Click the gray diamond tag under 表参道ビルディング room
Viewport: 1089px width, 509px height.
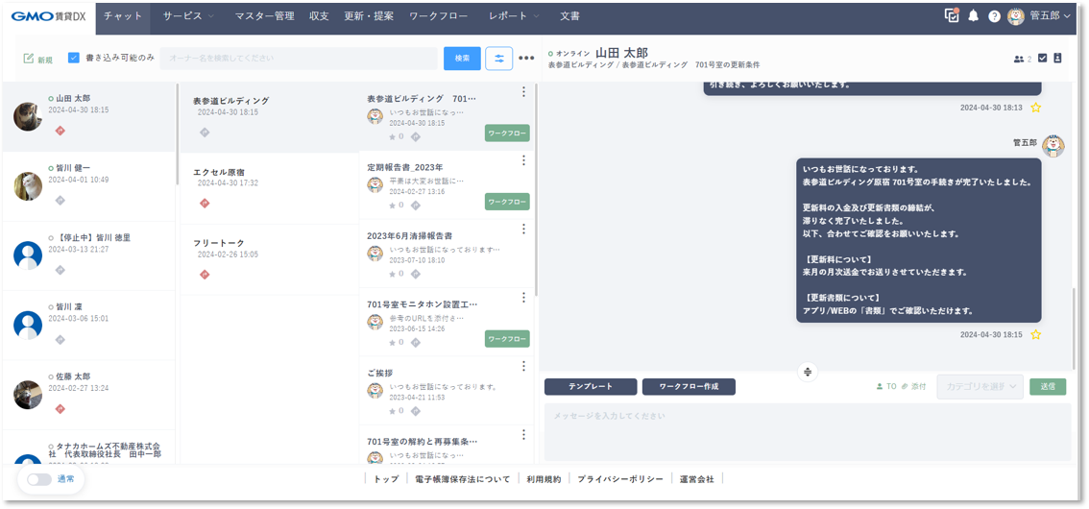click(x=205, y=132)
